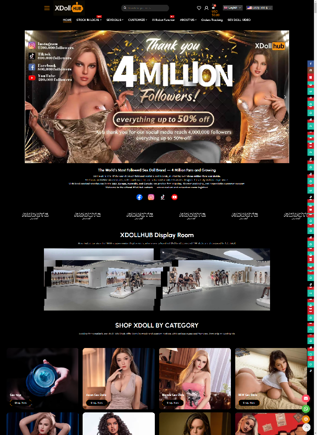Click the Instagram icon below the banner
317x435 pixels.
click(151, 197)
